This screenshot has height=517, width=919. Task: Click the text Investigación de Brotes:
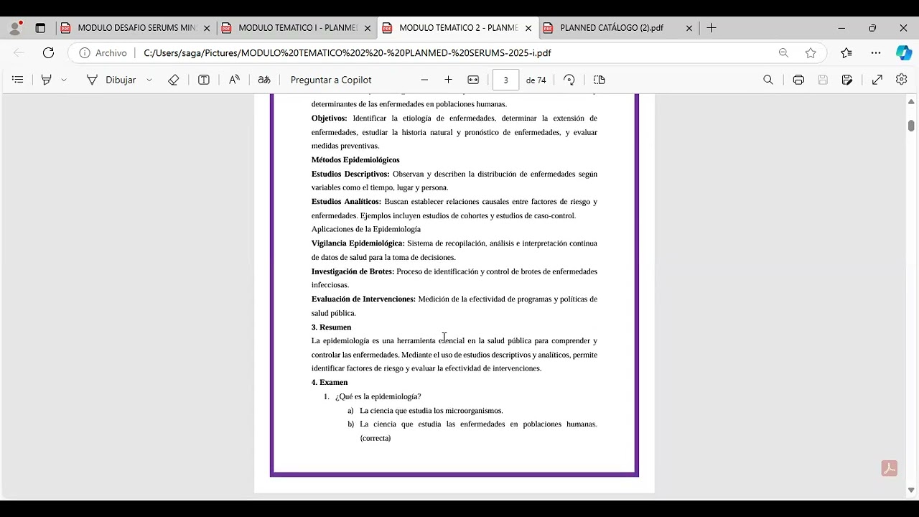pyautogui.click(x=353, y=271)
